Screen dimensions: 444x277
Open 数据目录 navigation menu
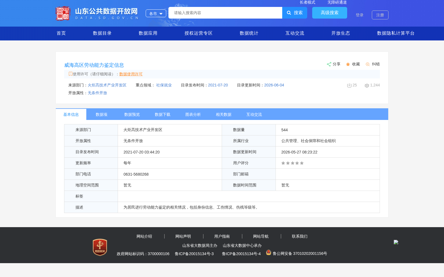pyautogui.click(x=102, y=33)
